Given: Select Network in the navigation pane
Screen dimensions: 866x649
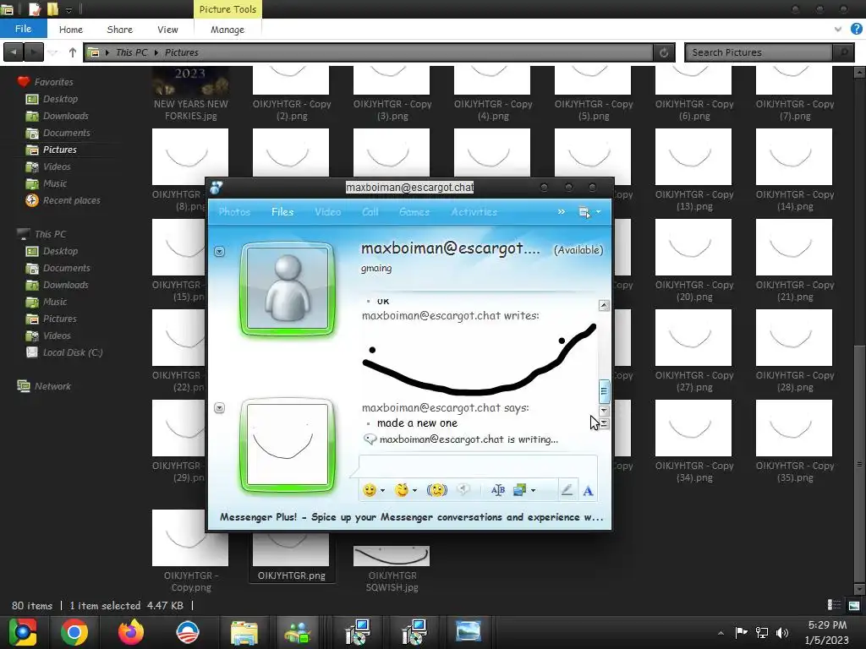Looking at the screenshot, I should pos(52,386).
